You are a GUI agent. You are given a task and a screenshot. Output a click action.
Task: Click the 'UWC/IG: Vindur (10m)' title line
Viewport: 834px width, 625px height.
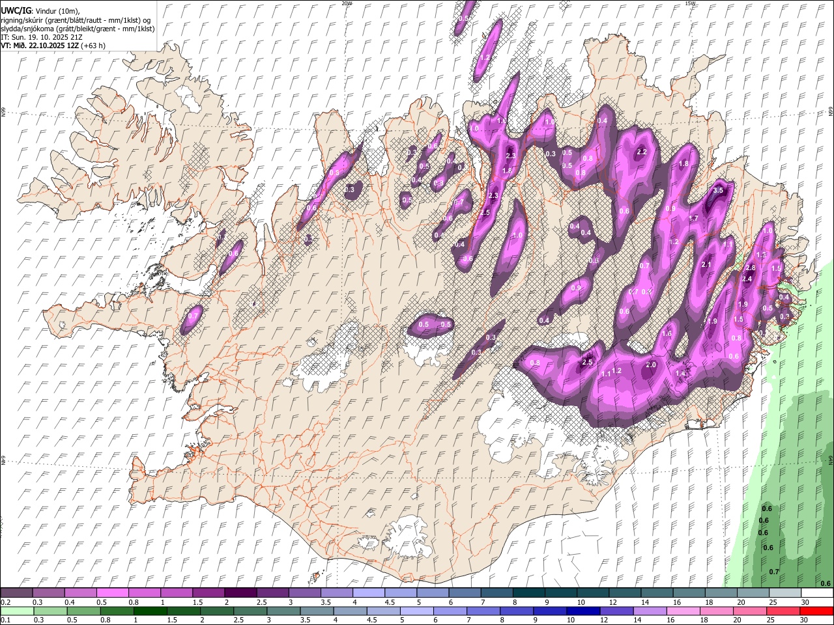point(40,11)
